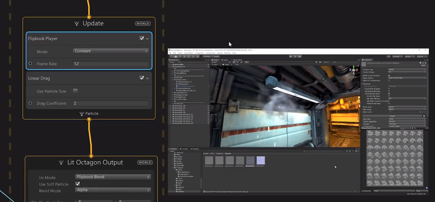This screenshot has width=435, height=202.
Task: Click the Frame Rate input field
Action: click(111, 64)
